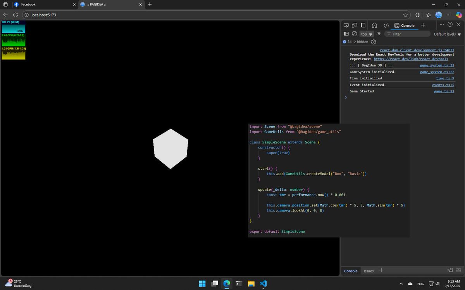This screenshot has width=465, height=290.
Task: Open the game_system.ts:22 source link
Action: 437,72
